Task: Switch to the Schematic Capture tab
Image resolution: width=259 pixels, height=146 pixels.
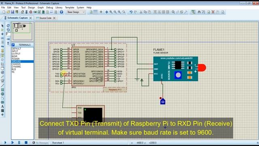Action: [x=17, y=18]
